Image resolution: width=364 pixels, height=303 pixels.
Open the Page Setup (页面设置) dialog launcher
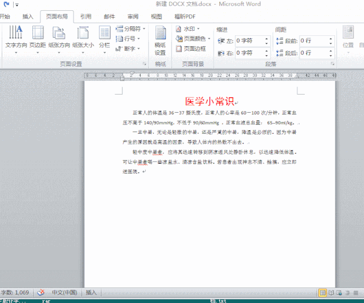[x=146, y=64]
